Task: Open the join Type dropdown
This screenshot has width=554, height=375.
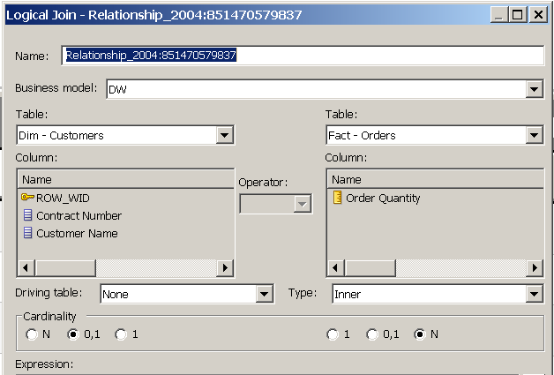Action: pyautogui.click(x=535, y=294)
